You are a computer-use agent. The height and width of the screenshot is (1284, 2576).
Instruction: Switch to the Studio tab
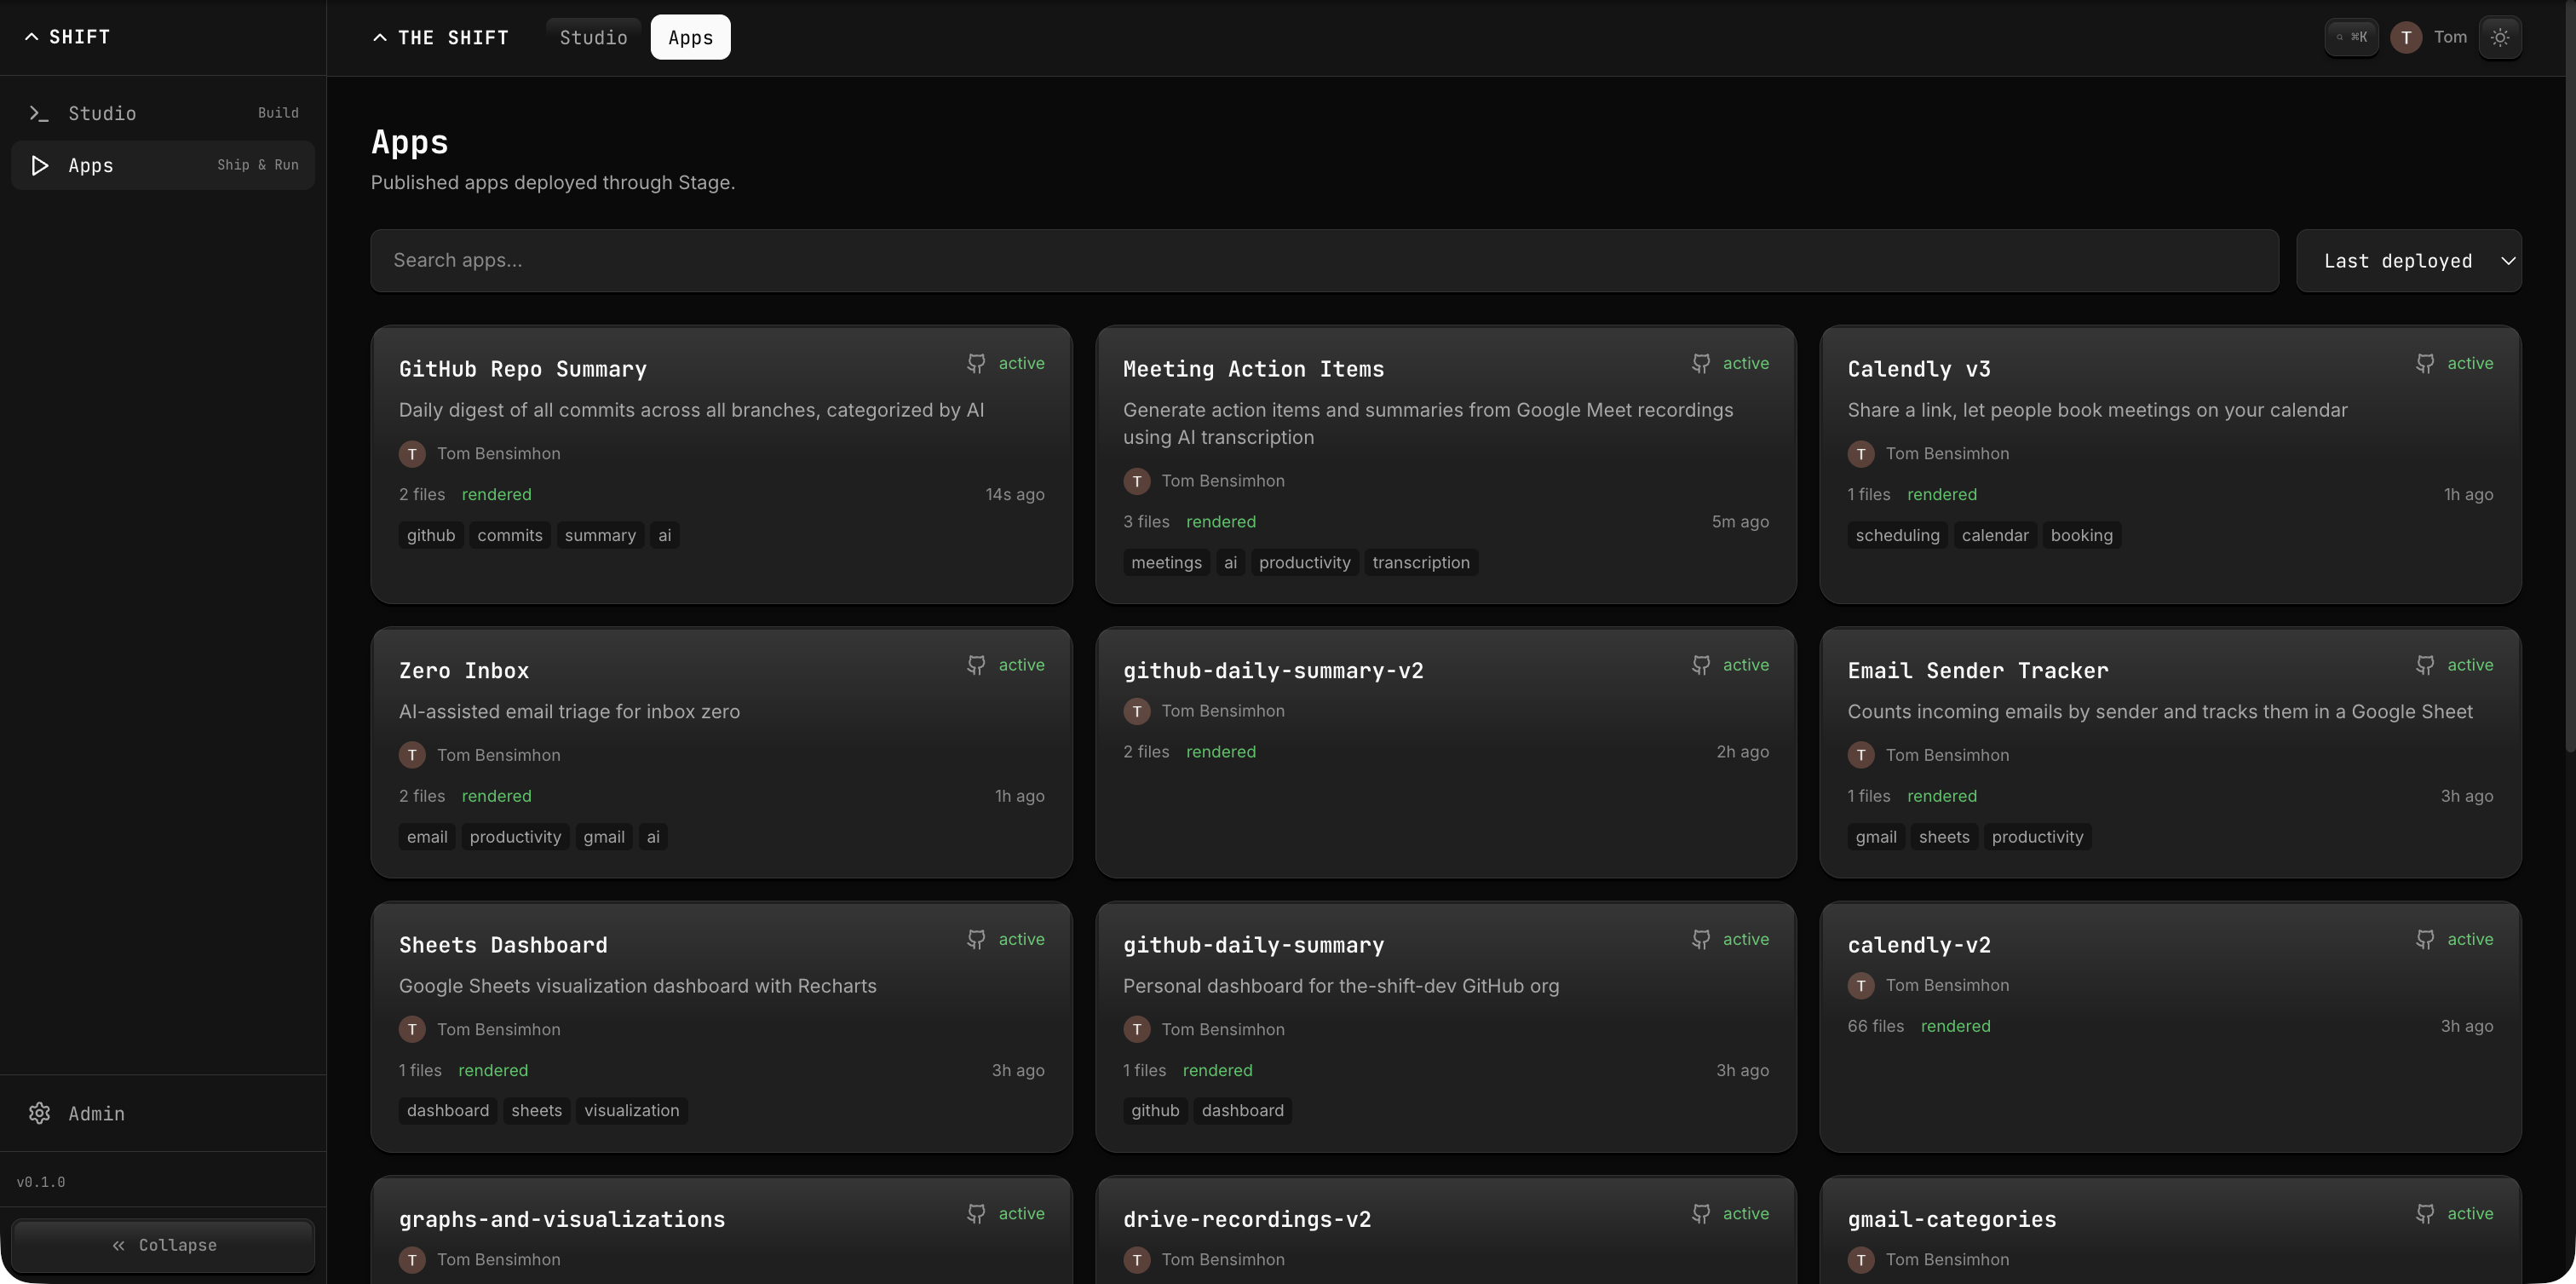click(592, 37)
